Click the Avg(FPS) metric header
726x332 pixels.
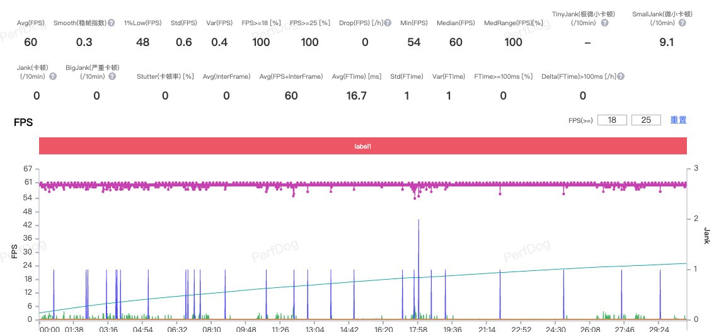pos(30,23)
